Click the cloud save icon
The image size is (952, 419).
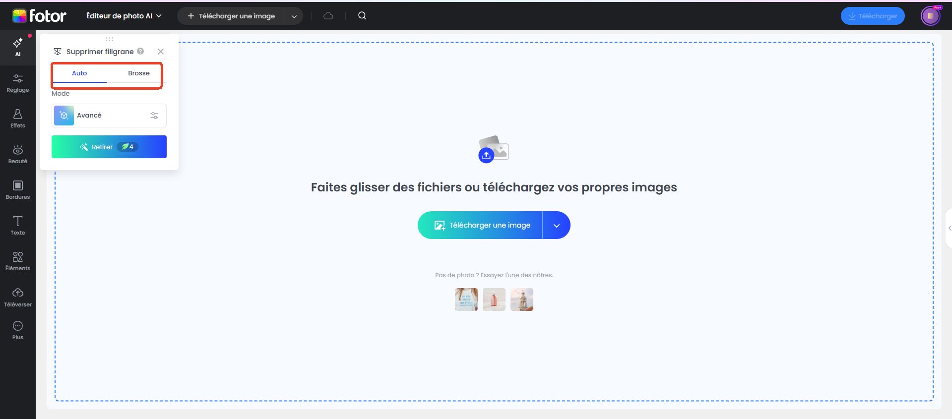click(x=328, y=16)
